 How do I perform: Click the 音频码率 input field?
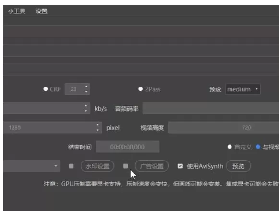[x=211, y=108]
